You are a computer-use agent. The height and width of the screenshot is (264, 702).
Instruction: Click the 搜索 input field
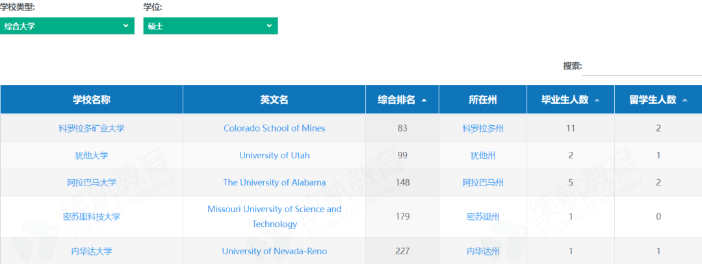coord(642,67)
